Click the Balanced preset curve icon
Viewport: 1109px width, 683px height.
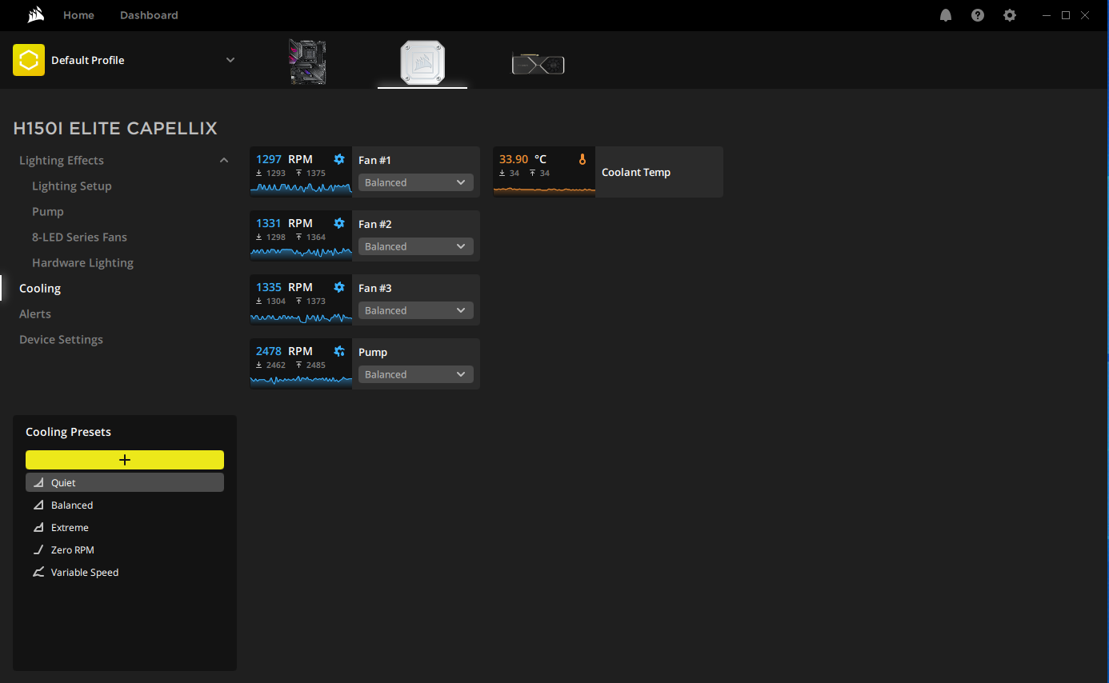(x=38, y=505)
